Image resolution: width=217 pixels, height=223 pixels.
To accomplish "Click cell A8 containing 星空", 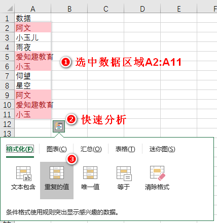I will [33, 85].
